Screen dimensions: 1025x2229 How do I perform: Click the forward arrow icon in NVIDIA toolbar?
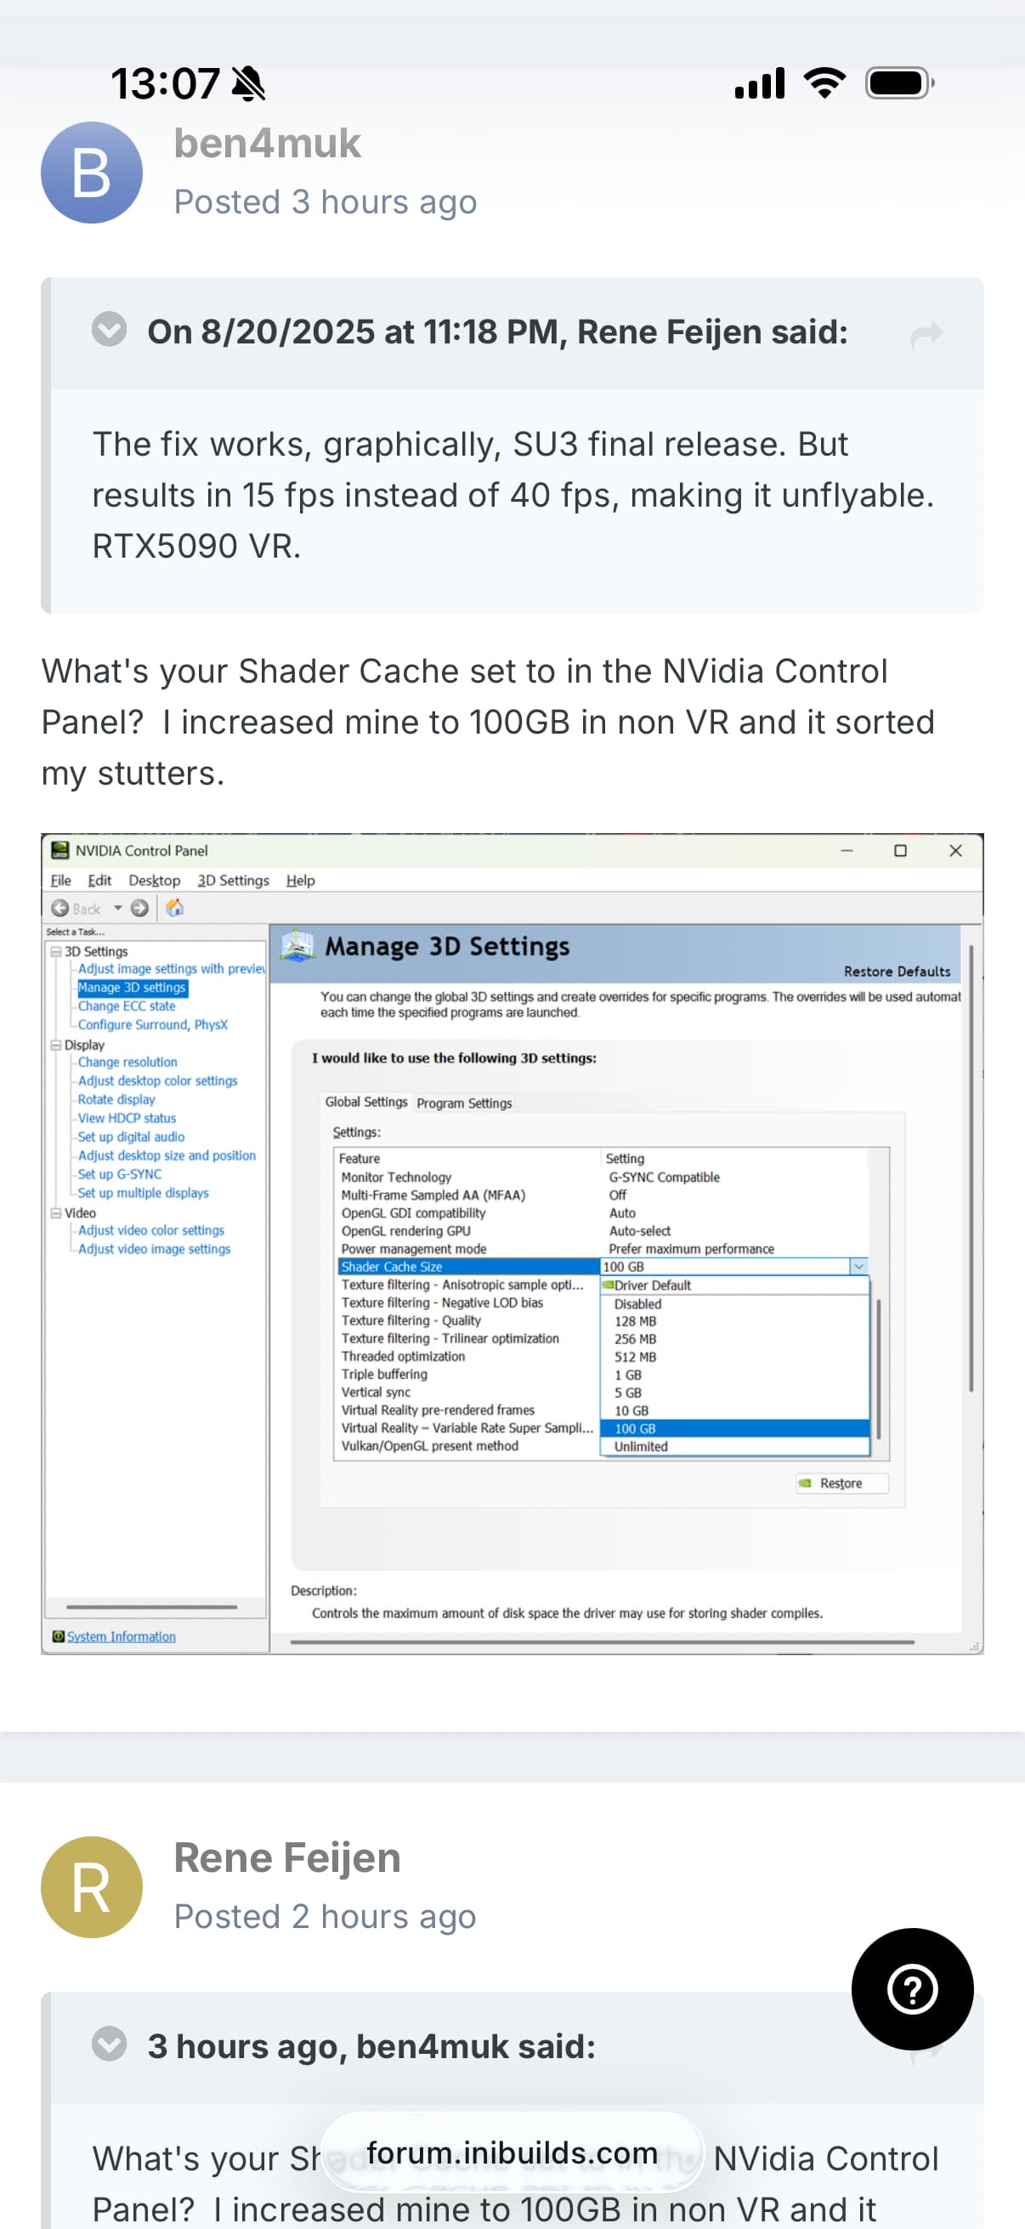tap(139, 908)
